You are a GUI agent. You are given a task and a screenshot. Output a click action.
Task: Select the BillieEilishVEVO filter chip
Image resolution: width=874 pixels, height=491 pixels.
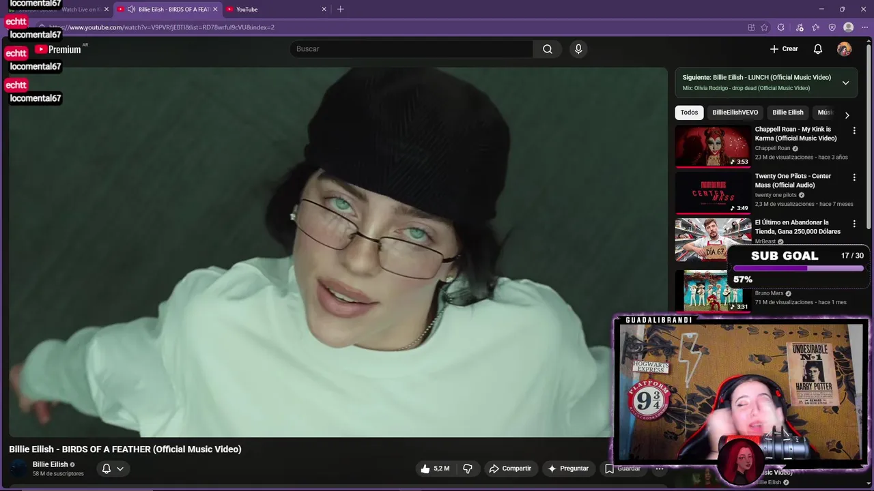tap(735, 113)
